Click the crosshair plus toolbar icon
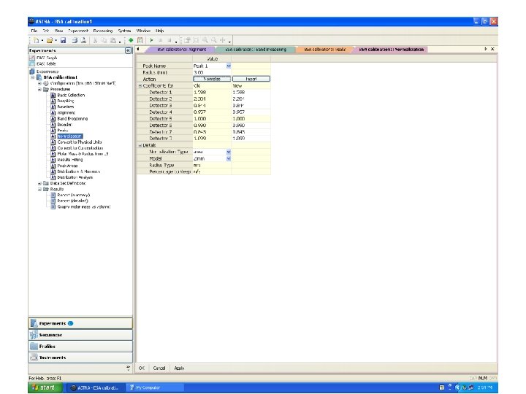The image size is (526, 394). (x=222, y=40)
